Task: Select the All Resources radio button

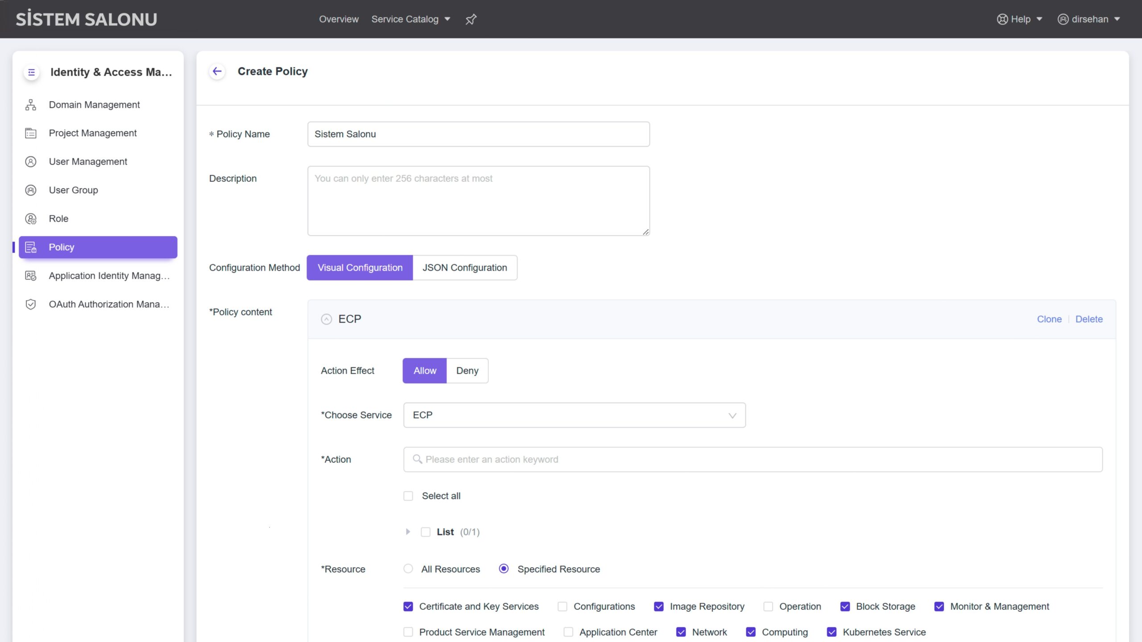Action: (x=408, y=569)
